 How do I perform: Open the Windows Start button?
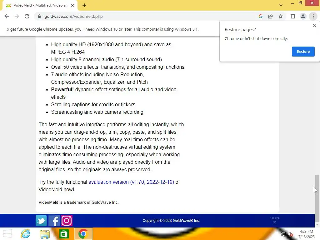click(7, 234)
